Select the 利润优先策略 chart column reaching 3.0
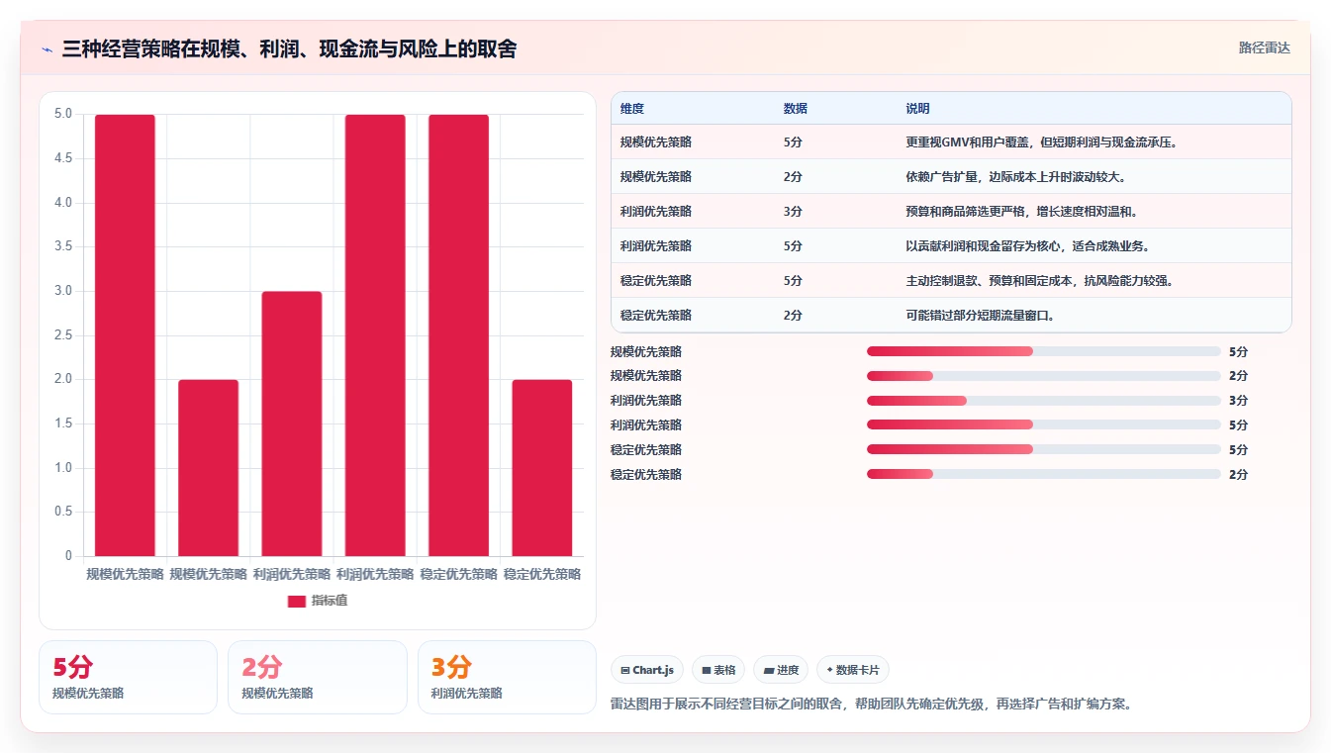This screenshot has height=753, width=1331. (292, 424)
